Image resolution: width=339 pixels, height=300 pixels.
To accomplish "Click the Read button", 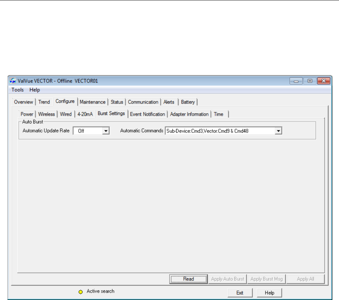I will [189, 279].
